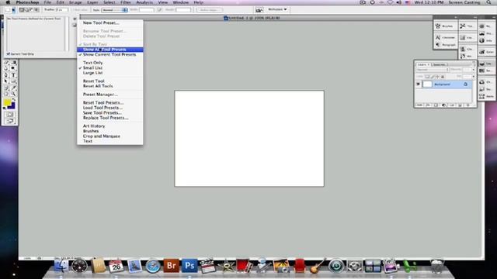Click new adjustment layer icon

[444, 105]
